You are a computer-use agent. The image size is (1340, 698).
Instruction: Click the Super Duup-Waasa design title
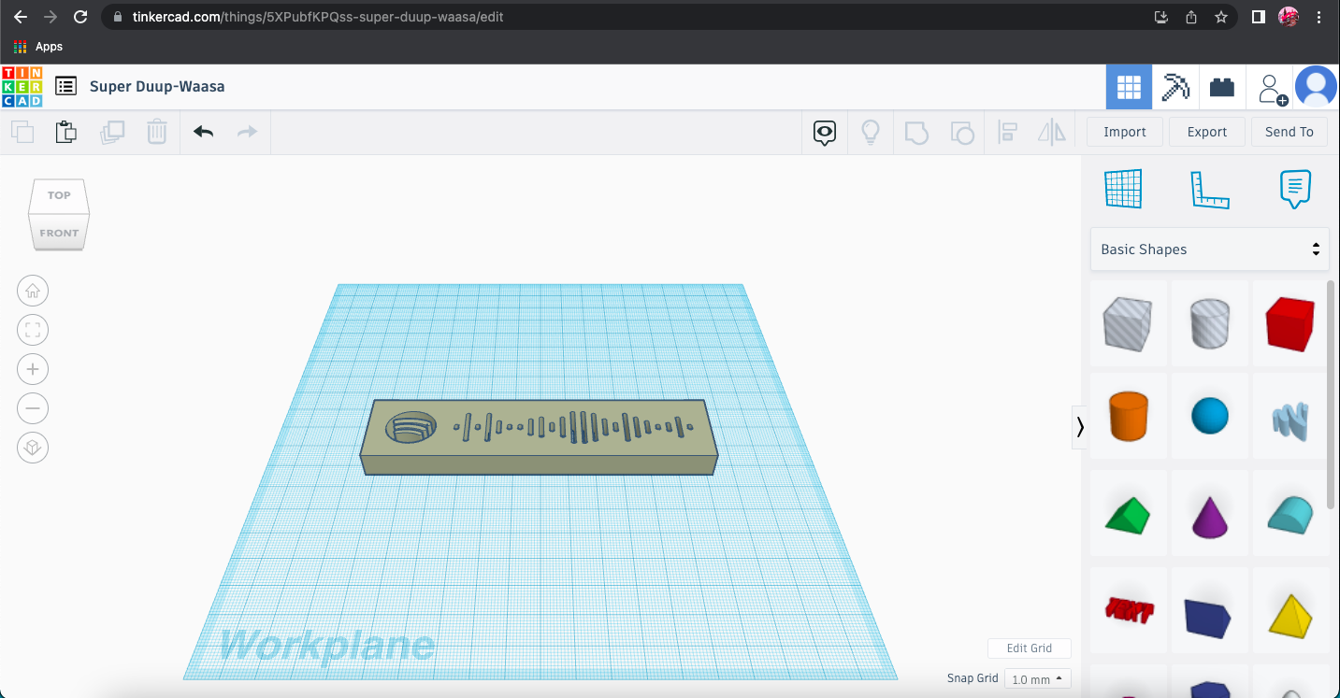point(157,87)
